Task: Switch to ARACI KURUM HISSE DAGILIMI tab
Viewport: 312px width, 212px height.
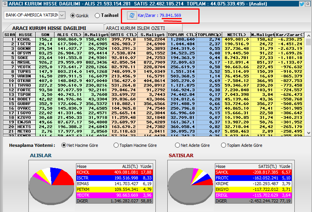Action: click(49, 28)
